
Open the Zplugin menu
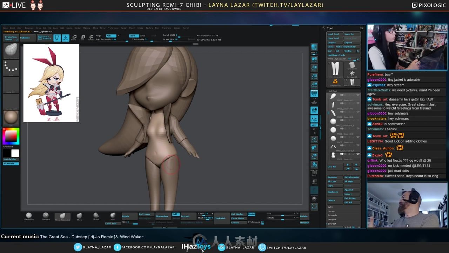point(177,28)
